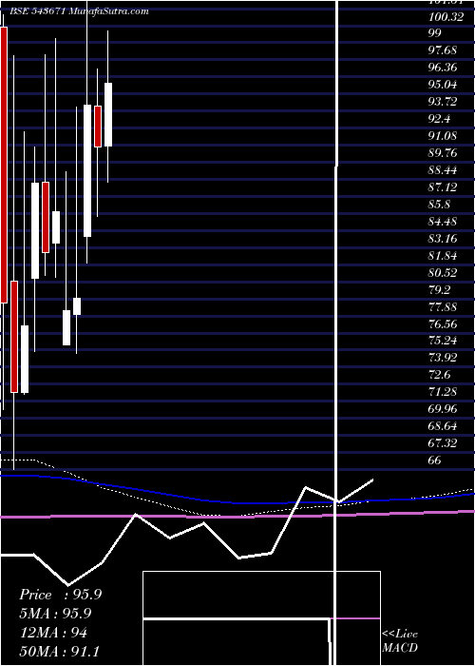
Task: Select the 96.36 price level label
Action: (x=443, y=68)
